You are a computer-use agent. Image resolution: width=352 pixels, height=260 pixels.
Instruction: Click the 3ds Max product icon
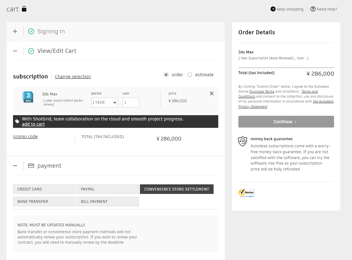point(28,97)
